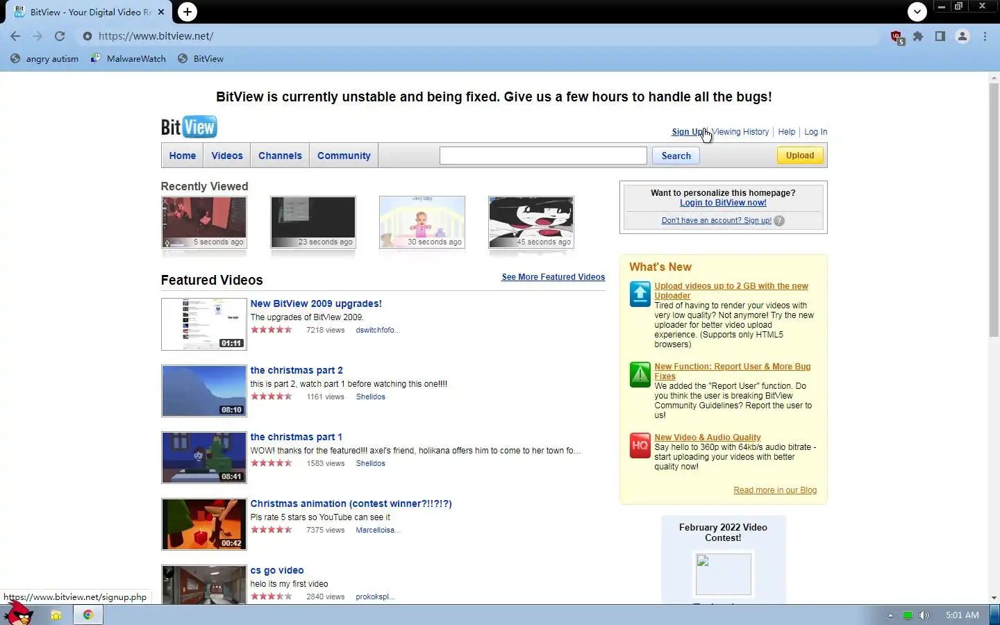
Task: Click Read more in our Blog
Action: [775, 490]
